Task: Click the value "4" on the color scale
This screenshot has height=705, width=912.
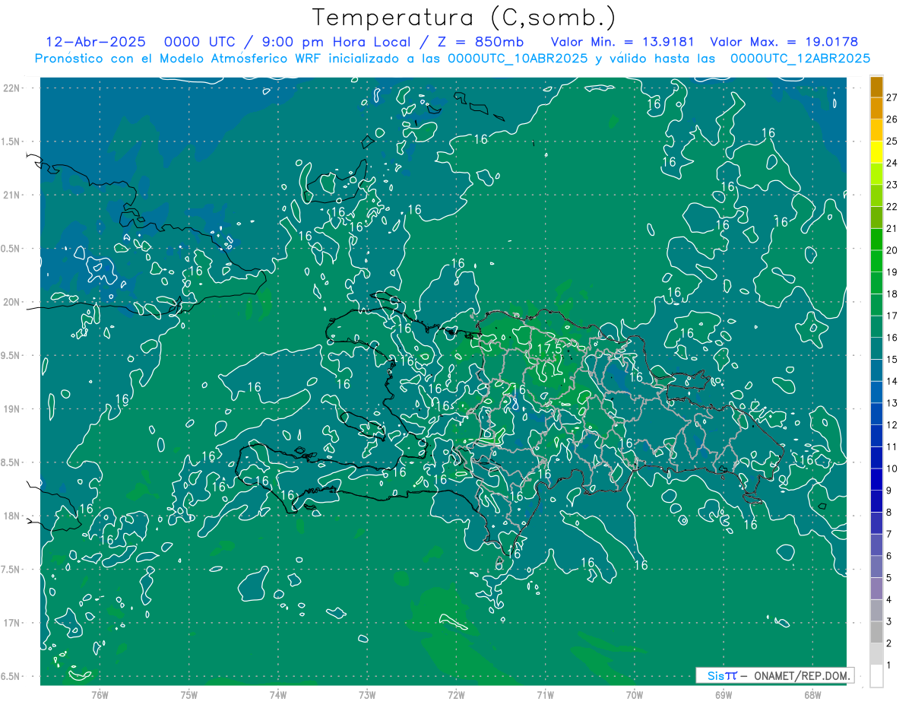Action: (890, 599)
